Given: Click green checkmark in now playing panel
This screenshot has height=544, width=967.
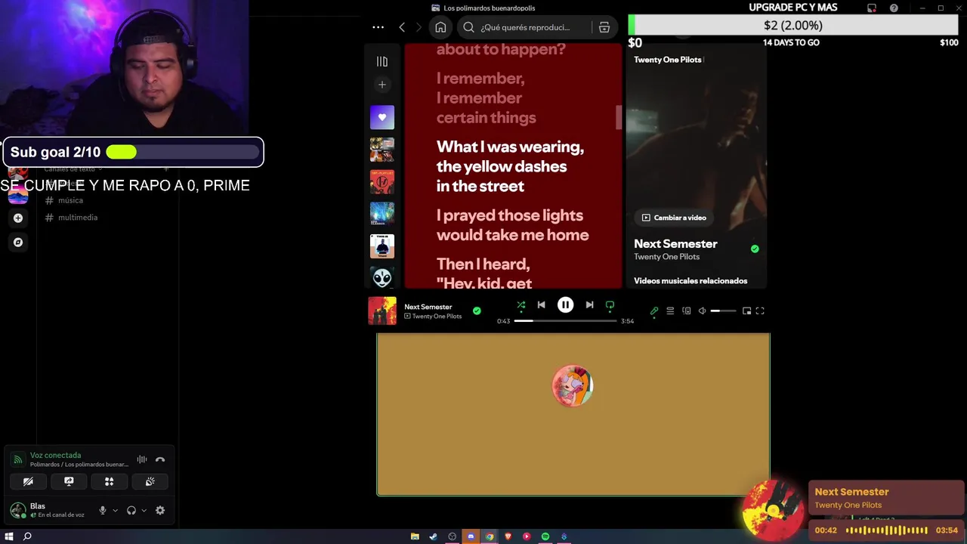Looking at the screenshot, I should pos(755,249).
